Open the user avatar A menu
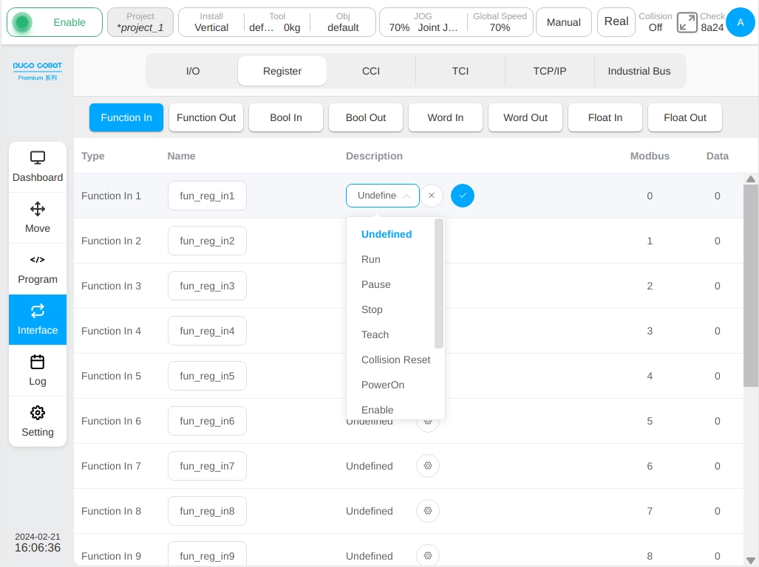This screenshot has height=567, width=759. pos(740,22)
